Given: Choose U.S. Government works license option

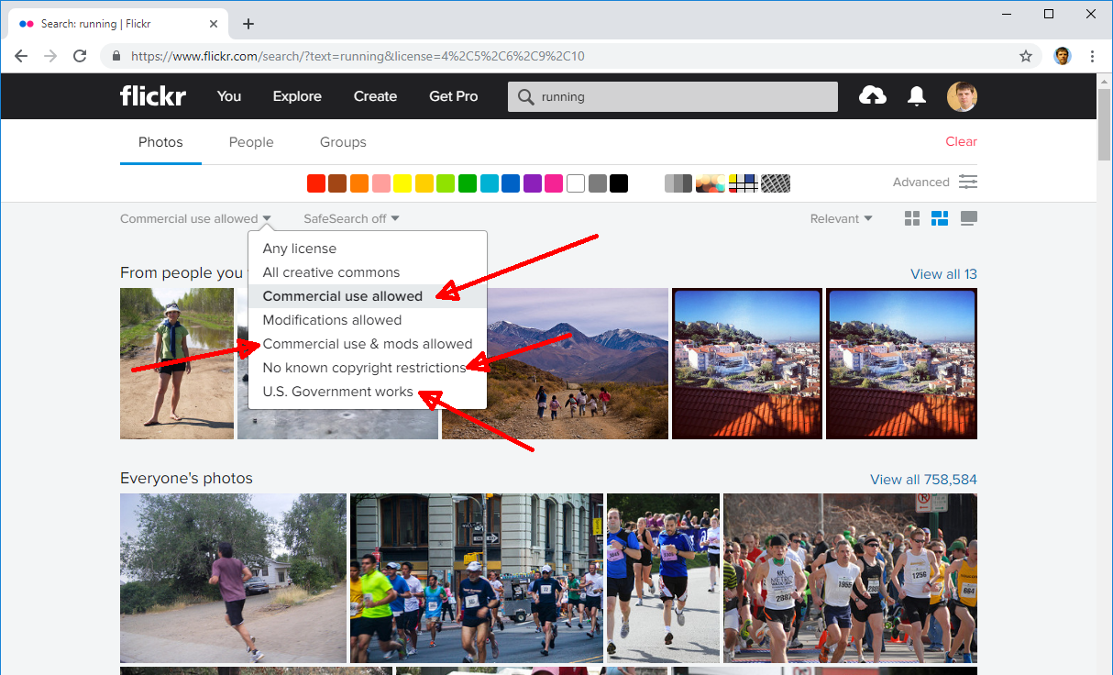Looking at the screenshot, I should (337, 392).
